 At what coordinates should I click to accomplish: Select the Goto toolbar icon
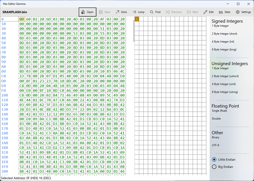click(x=121, y=12)
